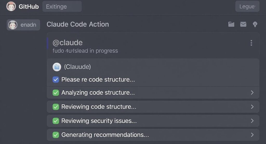Open the mail envelope icon

pos(243,24)
